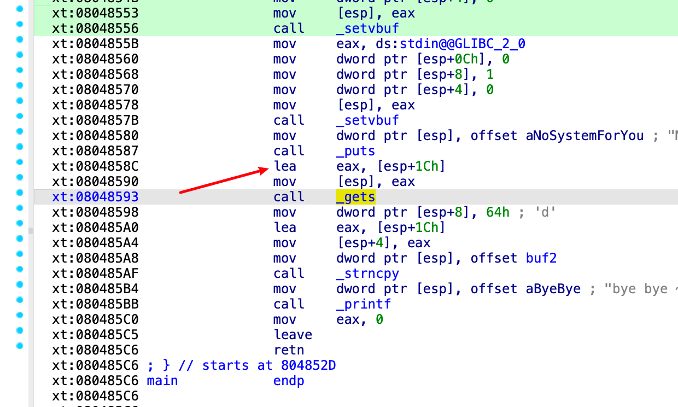Set a breakpoint marker at the main endp line
Screen dimensions: 678x407
click(20, 380)
